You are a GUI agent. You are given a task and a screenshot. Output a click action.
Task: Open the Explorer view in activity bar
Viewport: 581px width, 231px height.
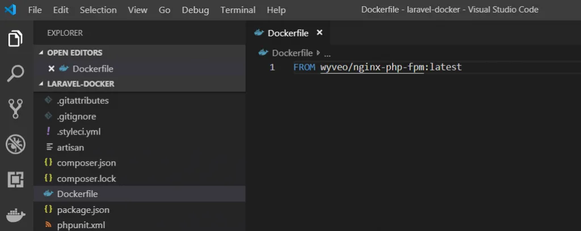point(15,39)
